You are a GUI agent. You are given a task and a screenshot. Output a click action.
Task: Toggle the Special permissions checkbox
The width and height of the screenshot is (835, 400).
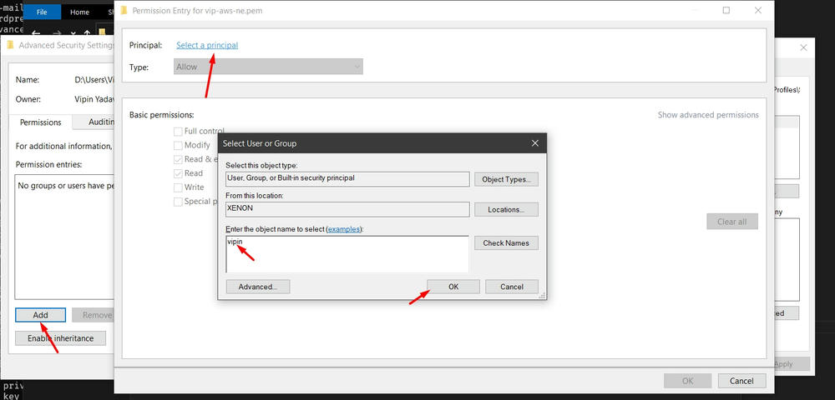point(178,202)
